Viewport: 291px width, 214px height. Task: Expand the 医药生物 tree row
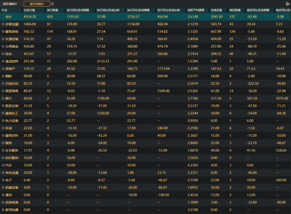[3, 106]
